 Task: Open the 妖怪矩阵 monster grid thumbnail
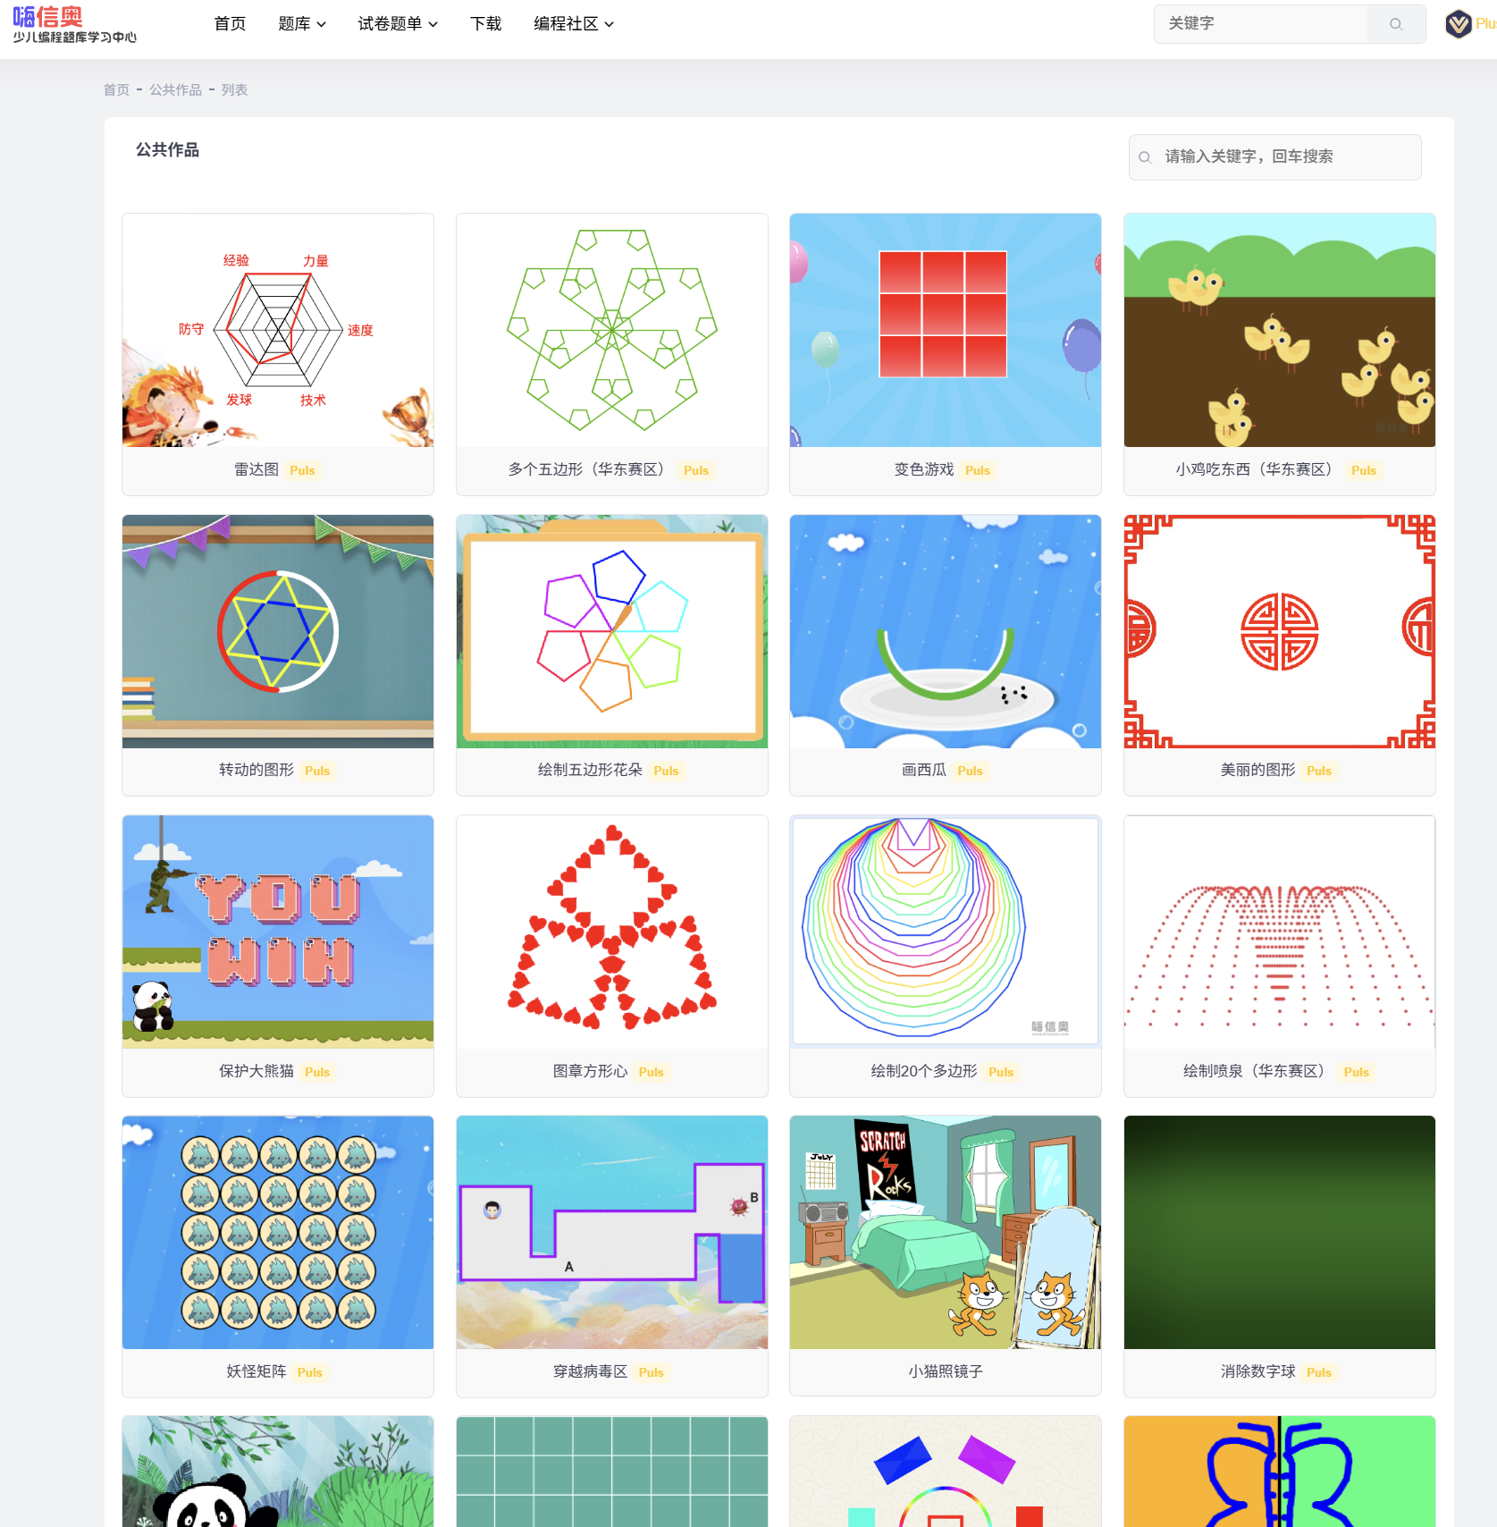click(278, 1232)
